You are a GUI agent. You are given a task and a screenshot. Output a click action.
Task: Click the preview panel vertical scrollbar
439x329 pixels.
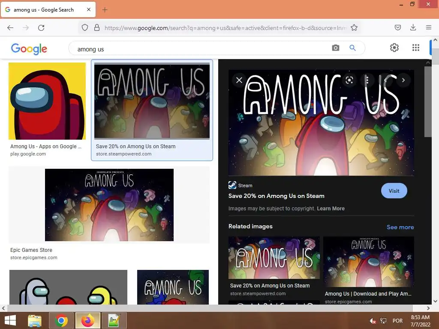pos(428,102)
